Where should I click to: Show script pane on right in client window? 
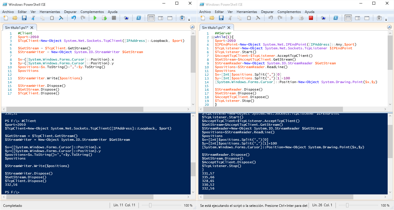point(160,18)
